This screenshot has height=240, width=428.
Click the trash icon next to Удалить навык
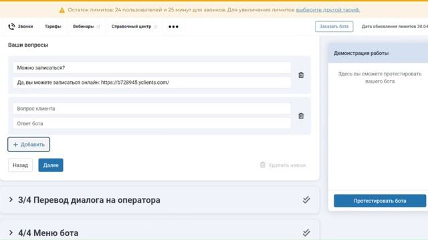[263, 165]
